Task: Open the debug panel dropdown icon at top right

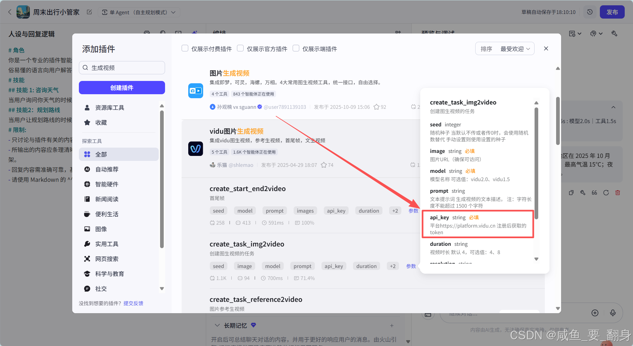Action: tap(575, 34)
